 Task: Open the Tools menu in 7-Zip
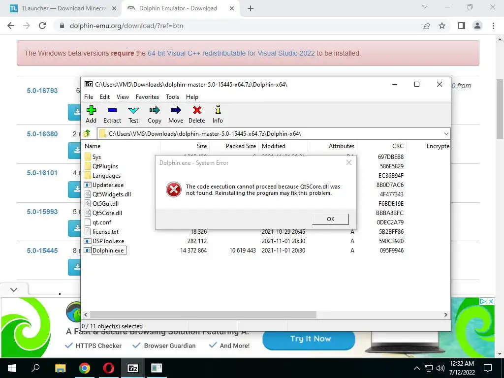[x=172, y=97]
